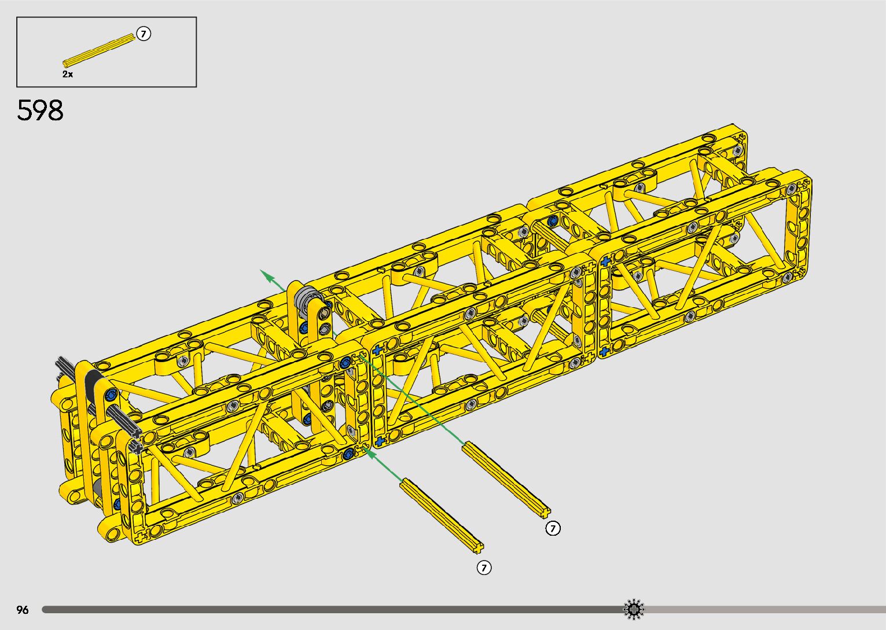Click the circled 7 below the right loose axle
Screen dimensions: 886x630
pyautogui.click(x=553, y=528)
